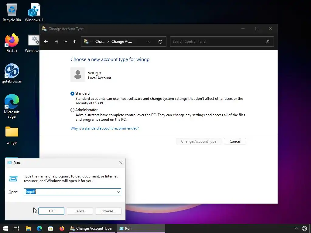Click the Run dialog title icon
Image resolution: width=311 pixels, height=233 pixels.
click(9, 163)
